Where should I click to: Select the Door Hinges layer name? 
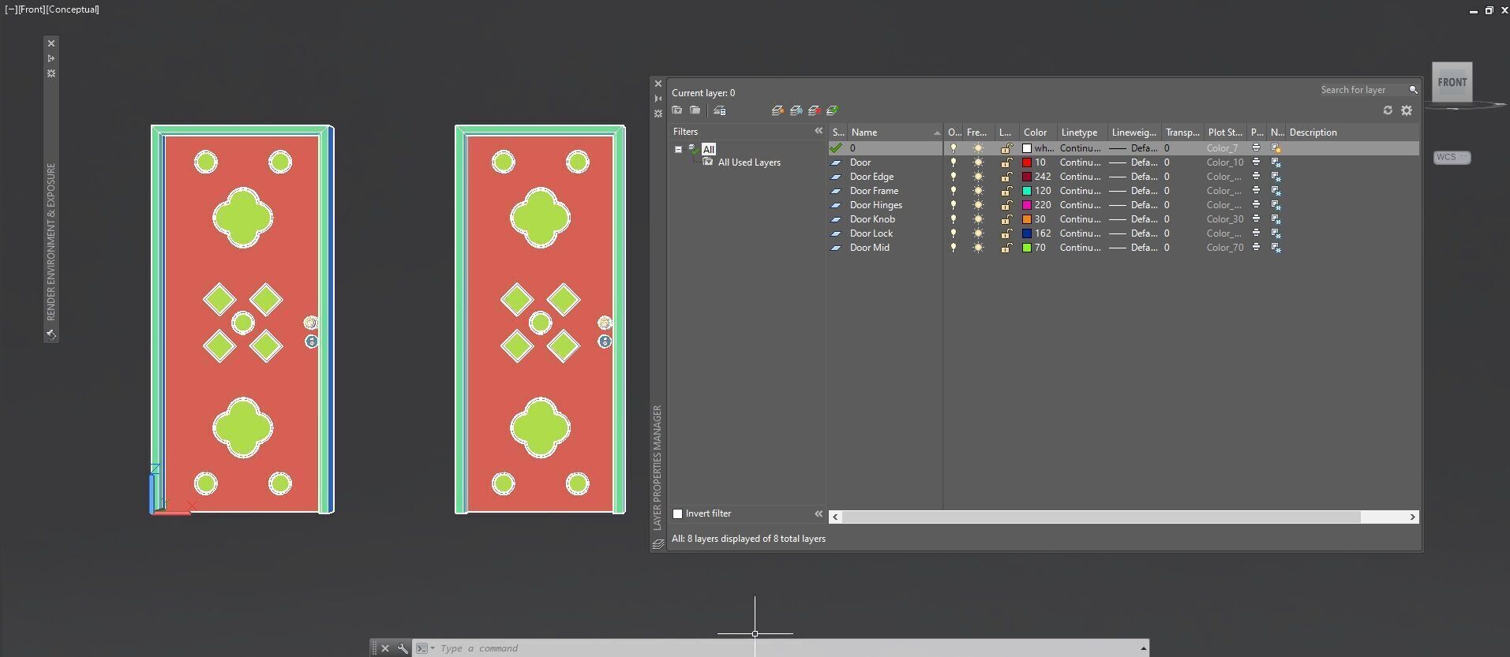click(x=875, y=205)
